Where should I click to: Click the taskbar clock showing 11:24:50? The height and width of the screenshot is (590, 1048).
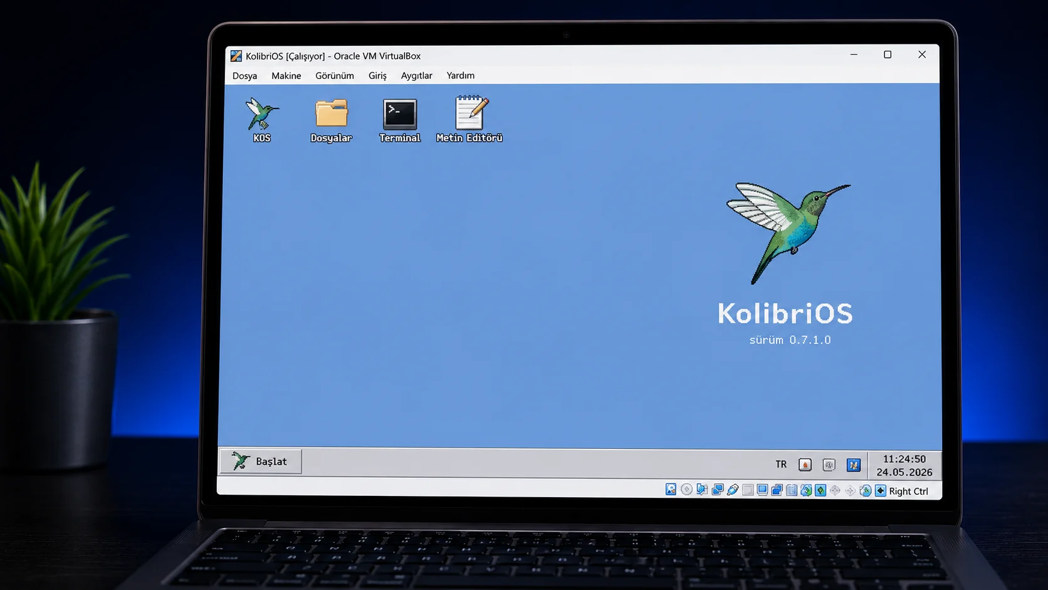click(904, 459)
